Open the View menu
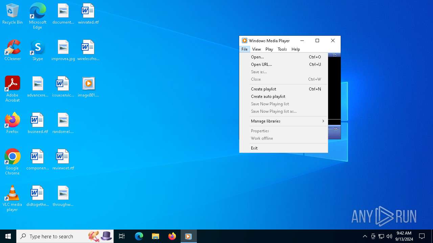 [256, 49]
